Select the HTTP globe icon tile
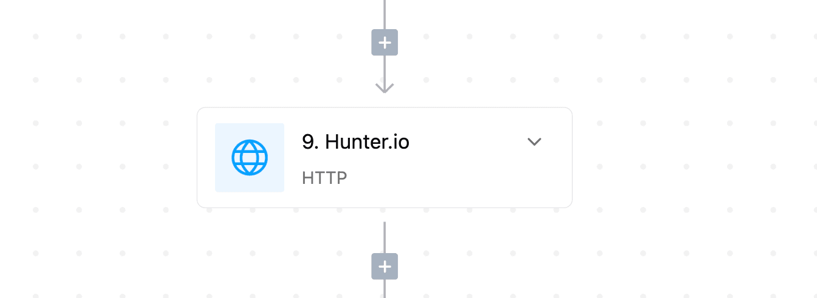This screenshot has height=298, width=817. [x=250, y=158]
